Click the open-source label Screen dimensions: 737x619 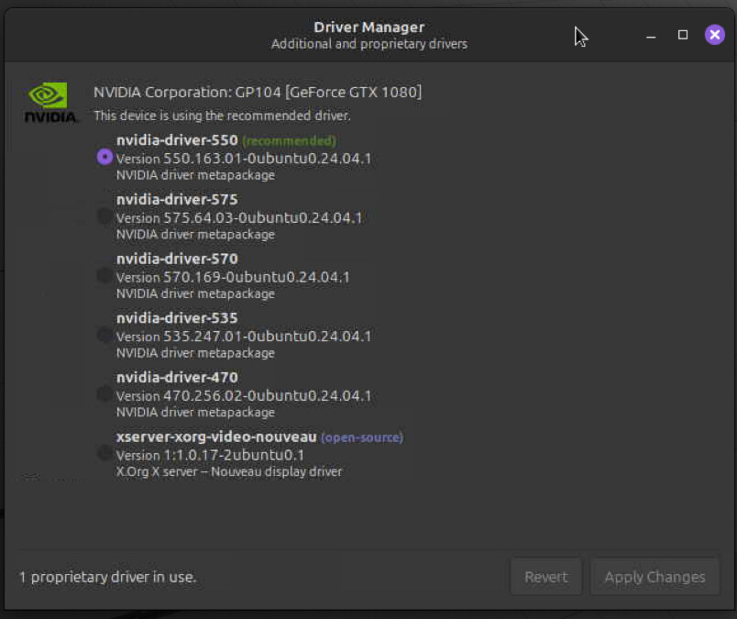362,437
